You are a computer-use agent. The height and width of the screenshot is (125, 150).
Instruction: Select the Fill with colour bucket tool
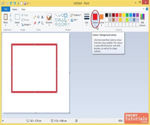[x=39, y=17]
